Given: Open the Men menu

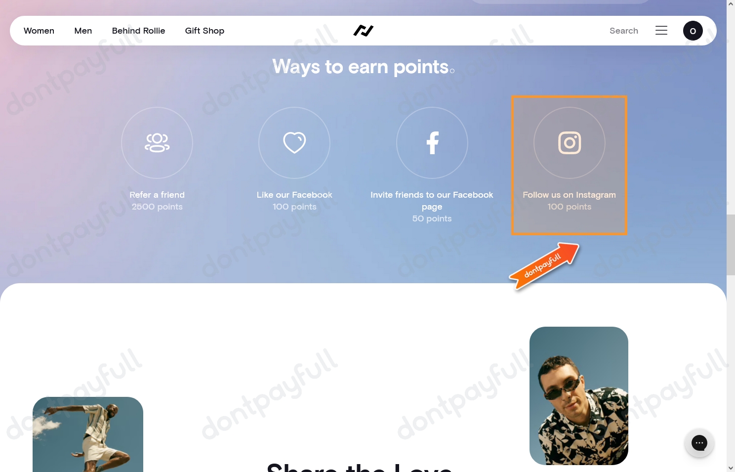Looking at the screenshot, I should 83,31.
